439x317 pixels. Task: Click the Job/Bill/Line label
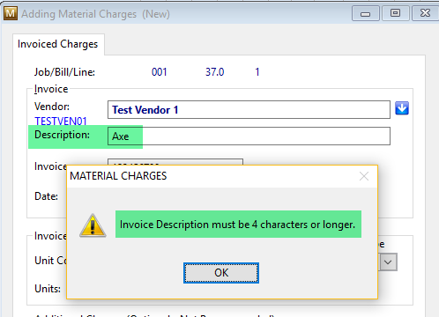click(64, 72)
